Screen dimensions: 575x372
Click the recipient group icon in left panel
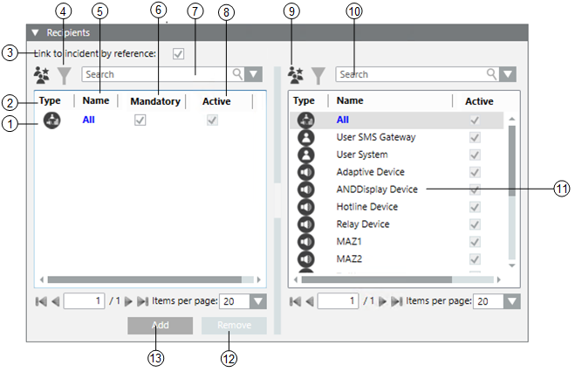pyautogui.click(x=41, y=74)
